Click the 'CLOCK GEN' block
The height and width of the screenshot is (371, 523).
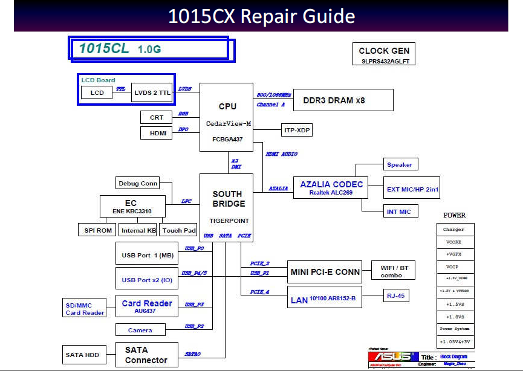(384, 54)
